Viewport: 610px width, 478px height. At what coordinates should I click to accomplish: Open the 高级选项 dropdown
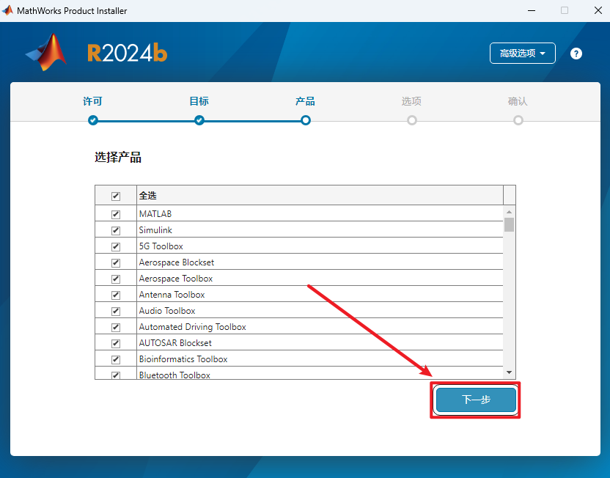(522, 53)
